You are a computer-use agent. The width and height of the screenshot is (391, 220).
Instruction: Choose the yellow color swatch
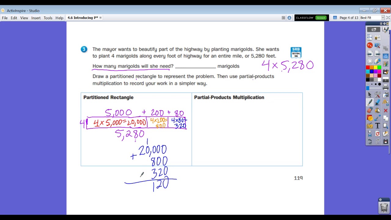point(375,68)
